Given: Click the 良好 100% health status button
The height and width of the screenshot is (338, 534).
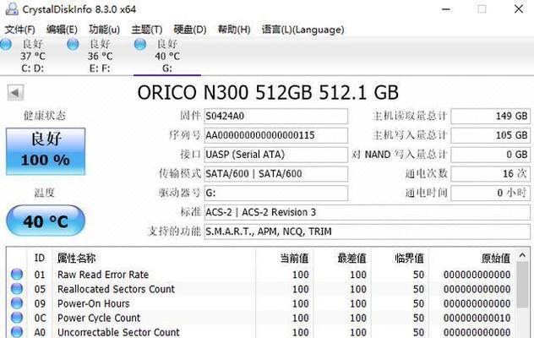Looking at the screenshot, I should 46,151.
